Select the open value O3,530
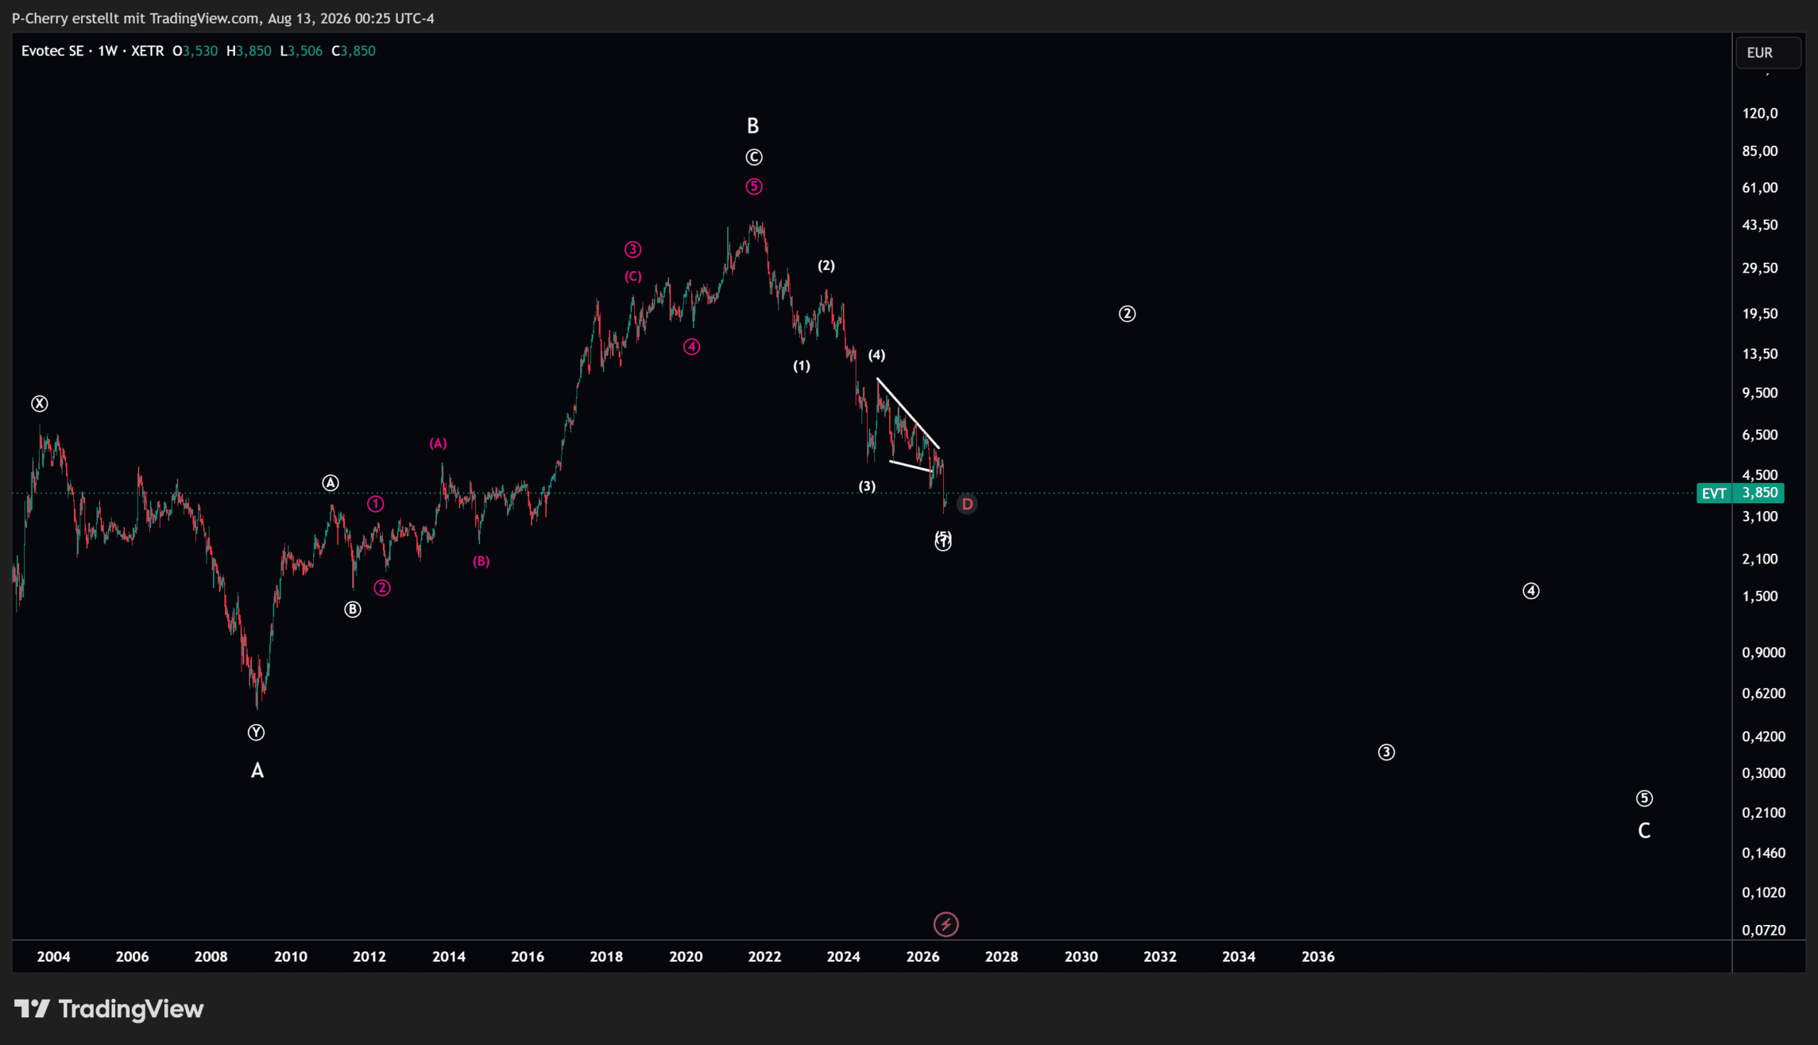 (195, 51)
